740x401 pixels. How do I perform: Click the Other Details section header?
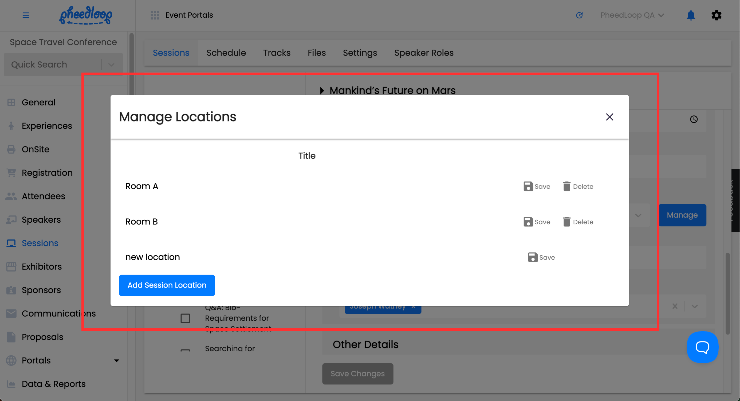[365, 344]
